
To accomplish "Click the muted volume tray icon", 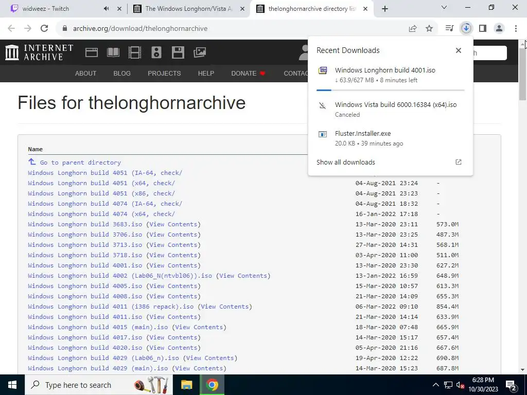I will tap(460, 385).
